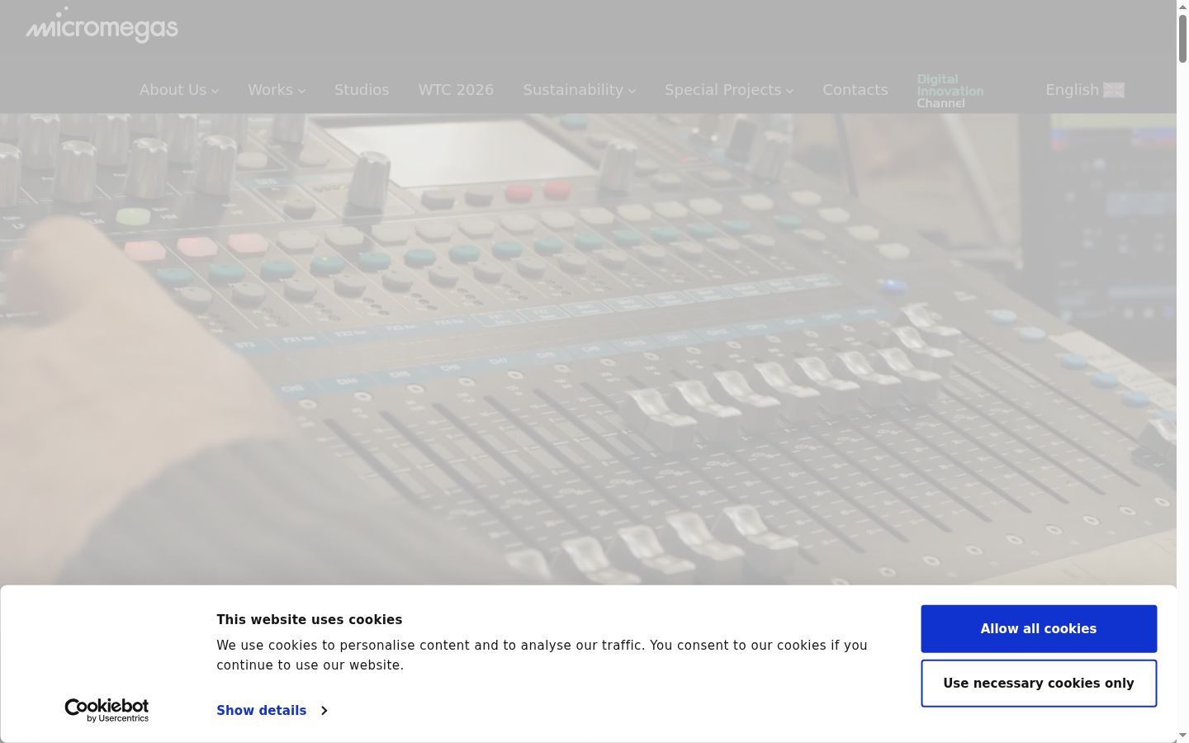Click the scrollbar down arrow
This screenshot has width=1189, height=743.
coord(1182,736)
